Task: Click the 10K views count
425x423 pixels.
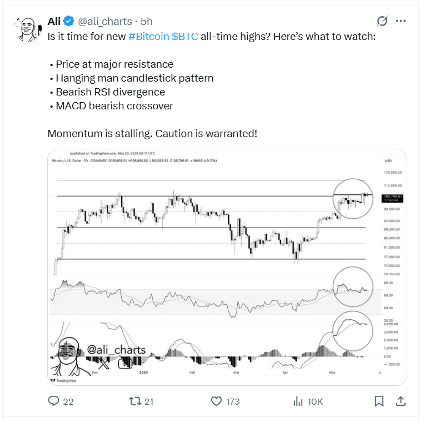Action: 316,401
